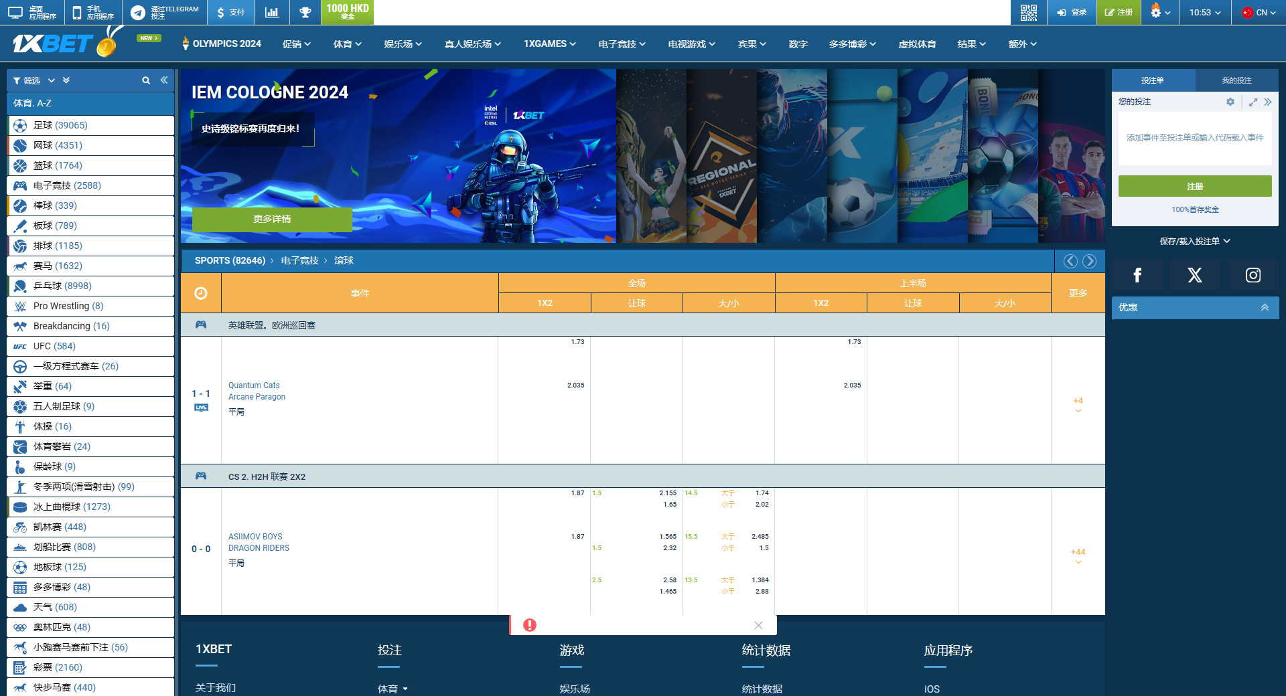Select 奥林匹克 (48) in sports list
The image size is (1286, 696).
point(90,627)
